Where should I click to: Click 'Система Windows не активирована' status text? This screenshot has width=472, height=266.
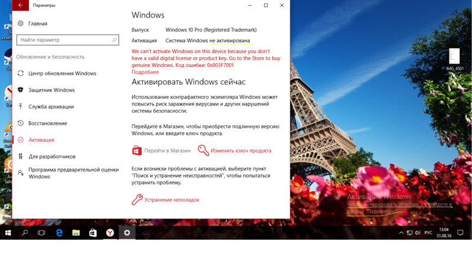208,41
